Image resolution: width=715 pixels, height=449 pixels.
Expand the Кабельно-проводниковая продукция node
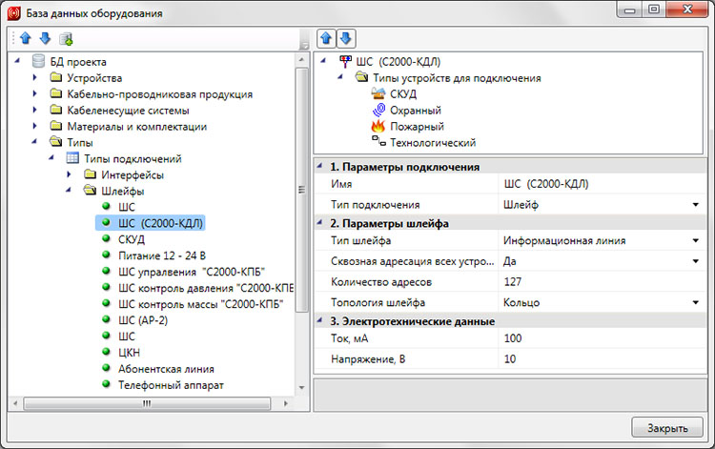[x=34, y=93]
